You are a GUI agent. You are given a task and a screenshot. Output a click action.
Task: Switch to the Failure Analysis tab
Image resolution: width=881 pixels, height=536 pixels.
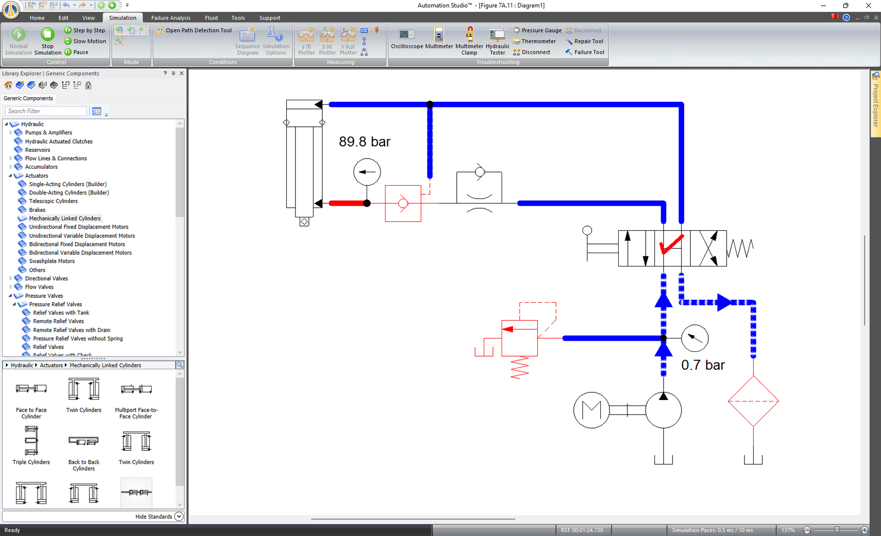tap(170, 17)
